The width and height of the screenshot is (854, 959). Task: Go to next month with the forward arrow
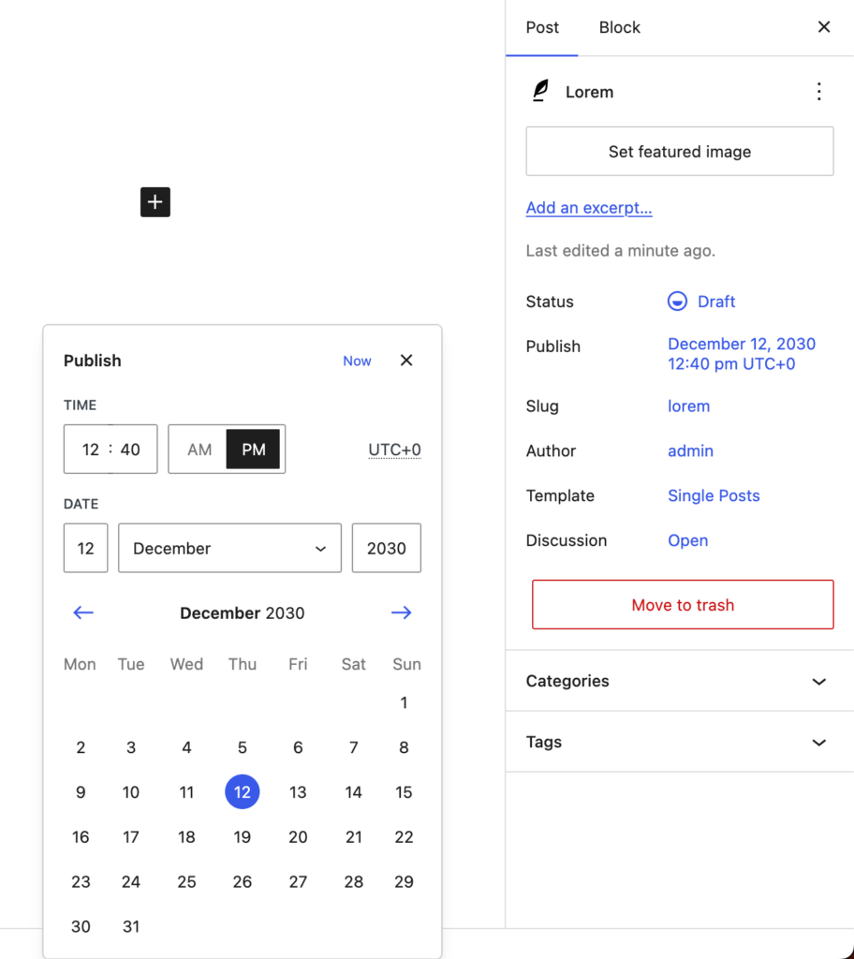click(402, 612)
